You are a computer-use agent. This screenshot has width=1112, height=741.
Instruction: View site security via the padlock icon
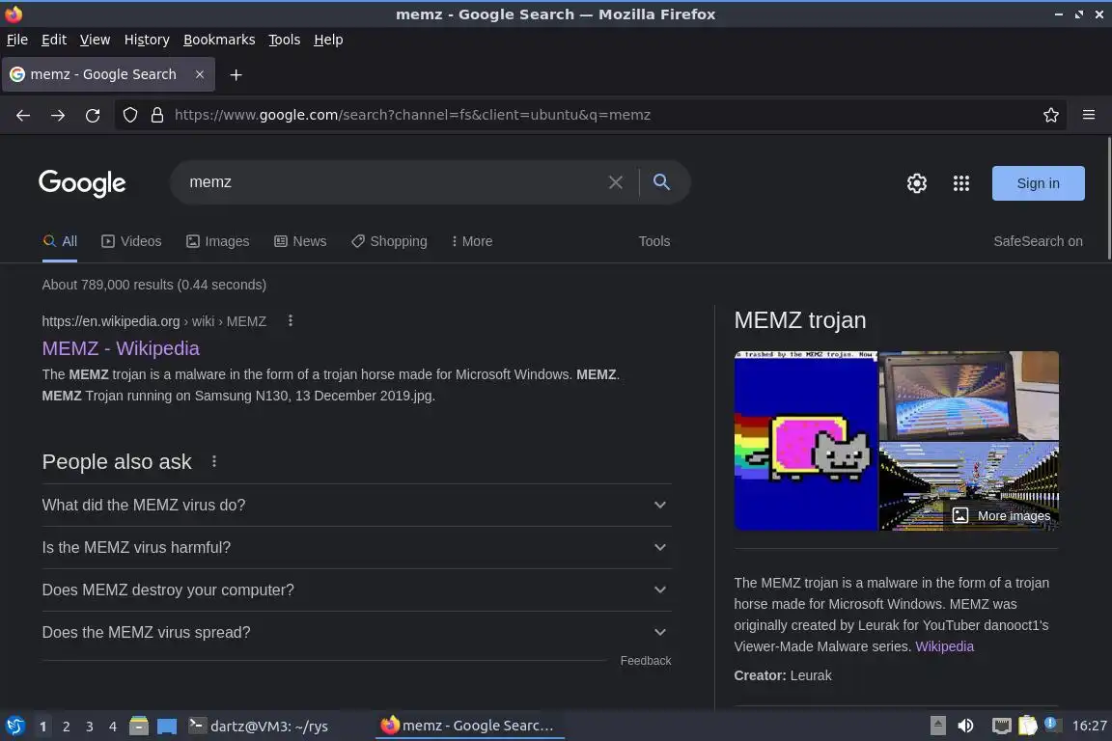tap(157, 115)
